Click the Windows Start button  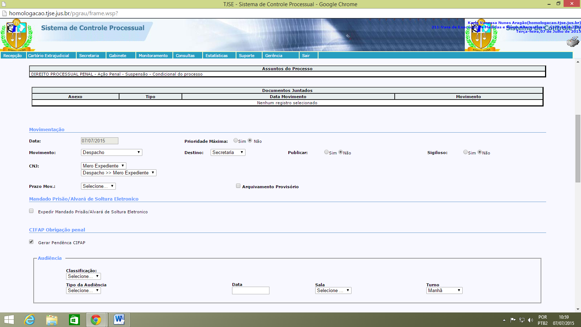[x=9, y=320]
